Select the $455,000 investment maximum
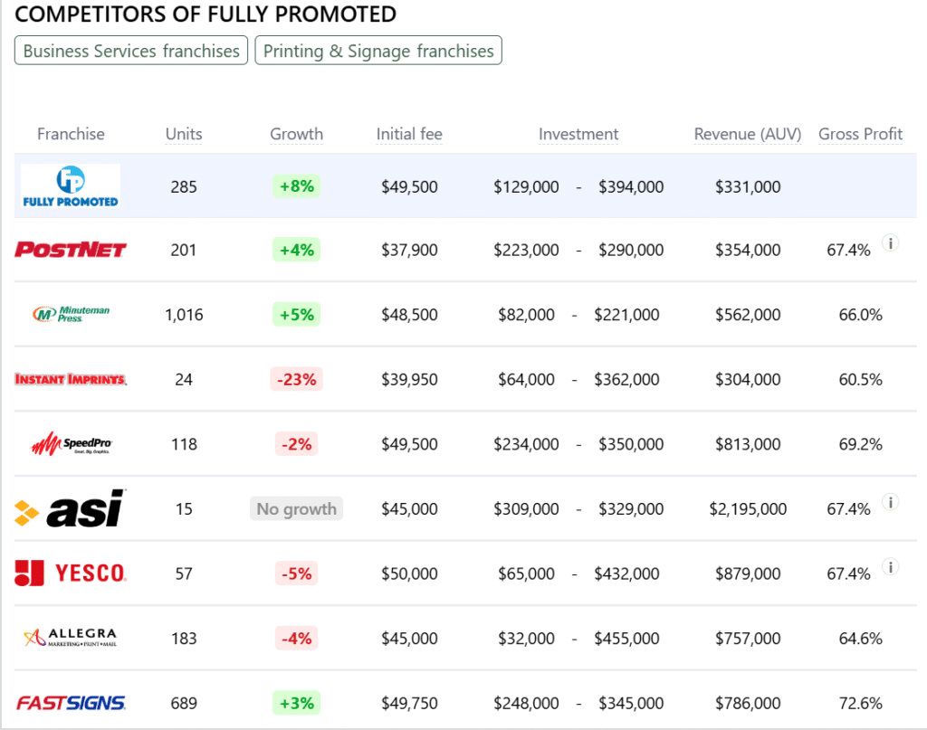The width and height of the screenshot is (927, 730). pos(626,639)
